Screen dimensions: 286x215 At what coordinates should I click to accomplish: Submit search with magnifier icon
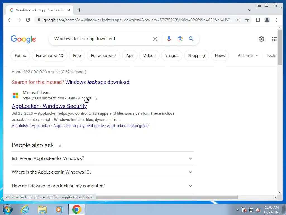coord(191,39)
